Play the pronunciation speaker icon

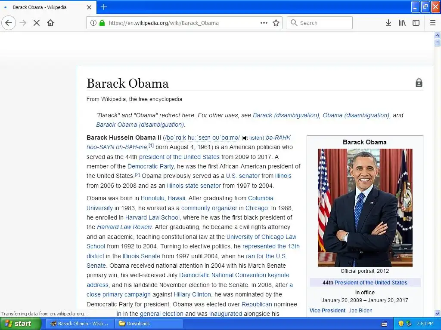click(x=245, y=138)
